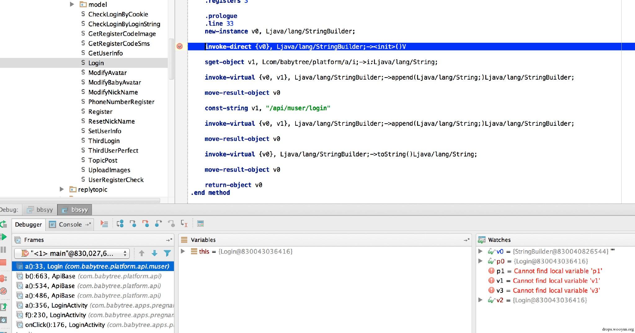
Task: Open the Evaluate Expression calculator icon
Action: pyautogui.click(x=200, y=224)
